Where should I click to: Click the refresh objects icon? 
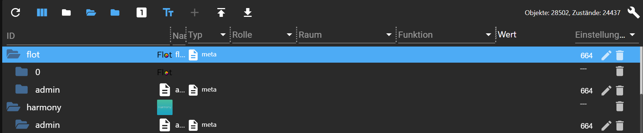pyautogui.click(x=15, y=12)
